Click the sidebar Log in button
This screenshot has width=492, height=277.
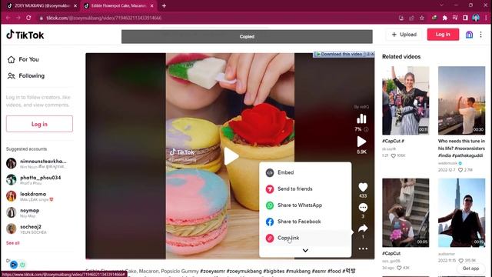pos(39,124)
